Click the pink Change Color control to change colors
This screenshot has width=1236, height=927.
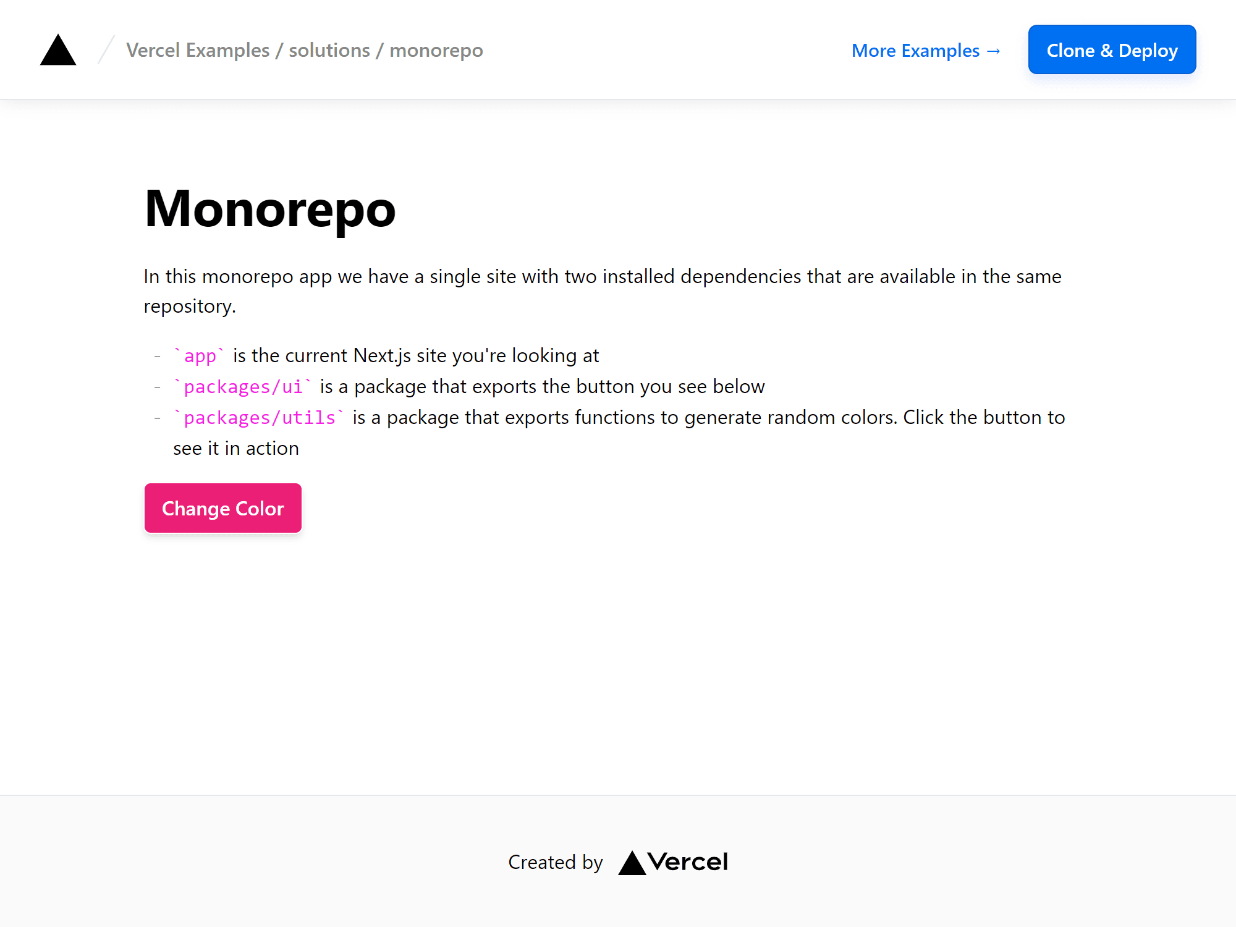tap(222, 508)
